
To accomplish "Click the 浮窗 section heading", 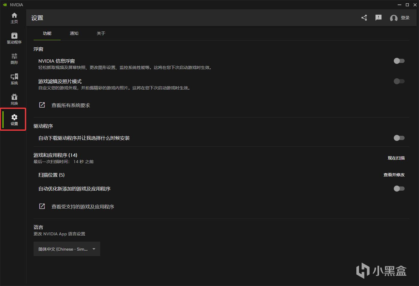I will coord(38,49).
